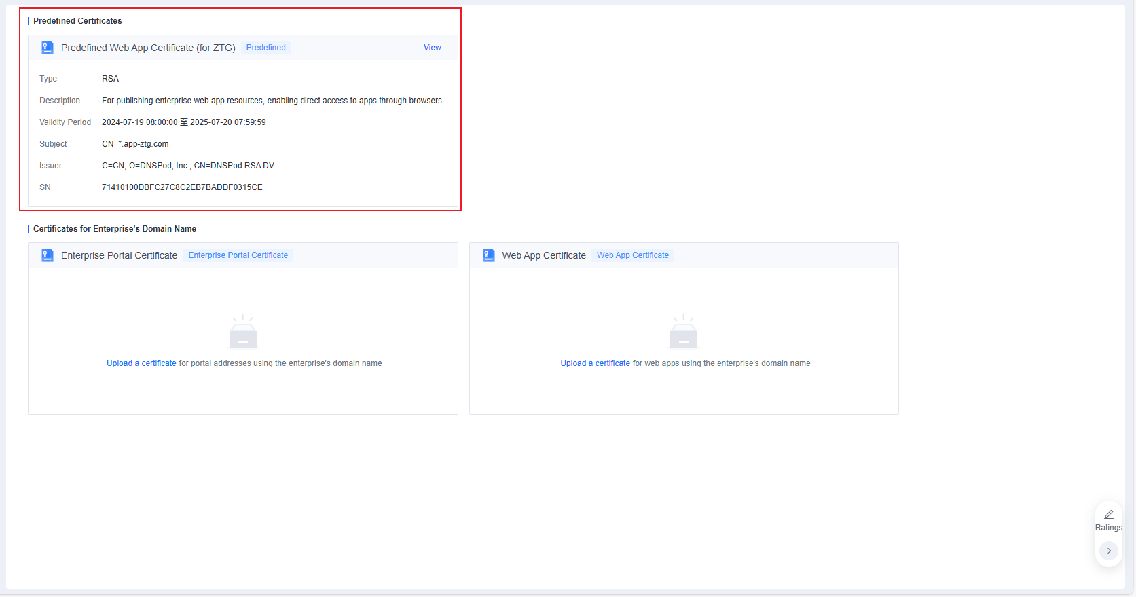Click empty-box icon in Web App Certificate card
1136x597 pixels.
[x=684, y=331]
